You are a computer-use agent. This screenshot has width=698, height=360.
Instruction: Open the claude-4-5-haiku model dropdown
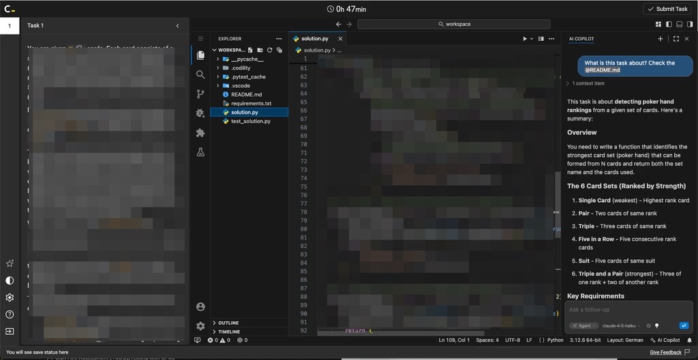622,326
